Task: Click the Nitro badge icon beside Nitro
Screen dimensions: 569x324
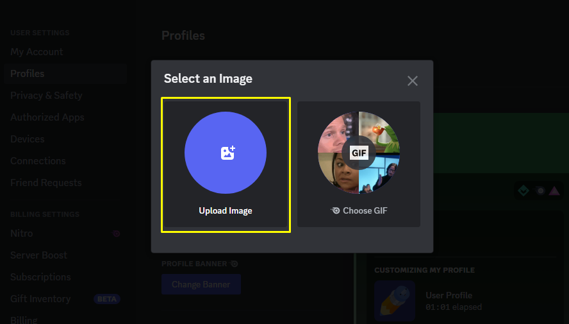Action: coord(116,234)
